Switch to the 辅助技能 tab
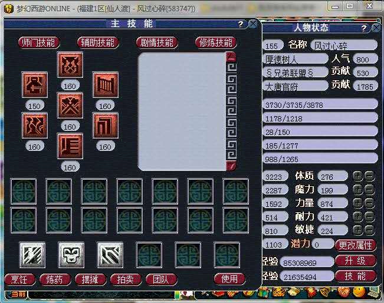This screenshot has width=384, height=303. pyautogui.click(x=98, y=43)
